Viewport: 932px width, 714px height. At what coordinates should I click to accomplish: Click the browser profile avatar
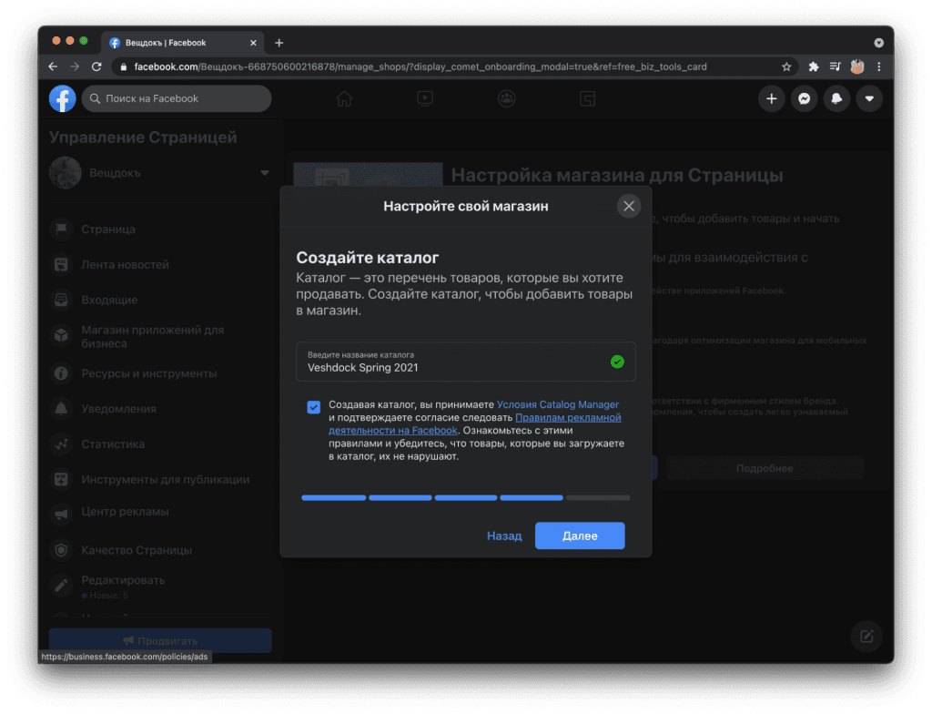[x=857, y=66]
